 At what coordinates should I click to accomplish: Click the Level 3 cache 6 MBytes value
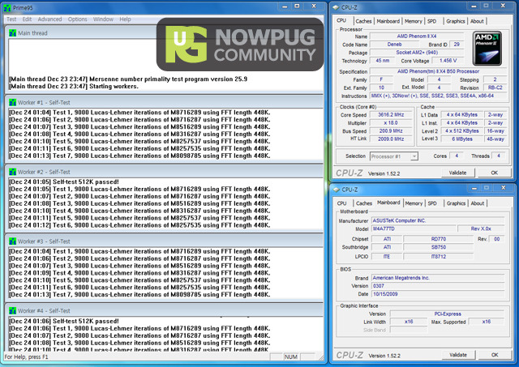462,139
